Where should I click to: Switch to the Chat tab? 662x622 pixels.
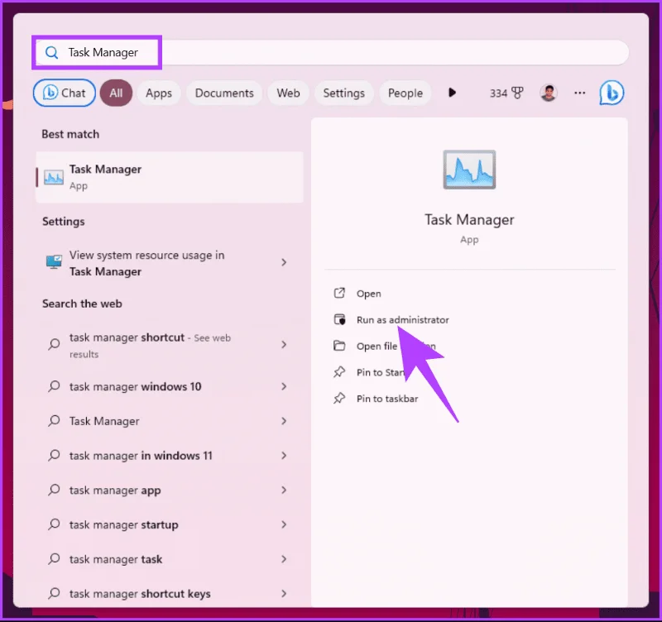(x=65, y=93)
